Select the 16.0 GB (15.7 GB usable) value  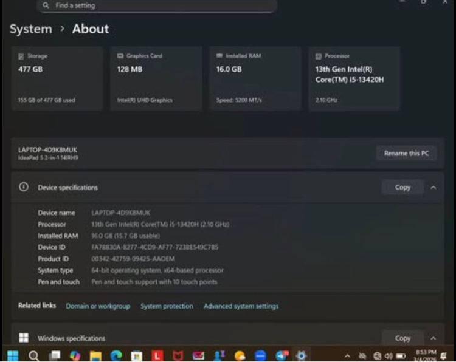(126, 236)
